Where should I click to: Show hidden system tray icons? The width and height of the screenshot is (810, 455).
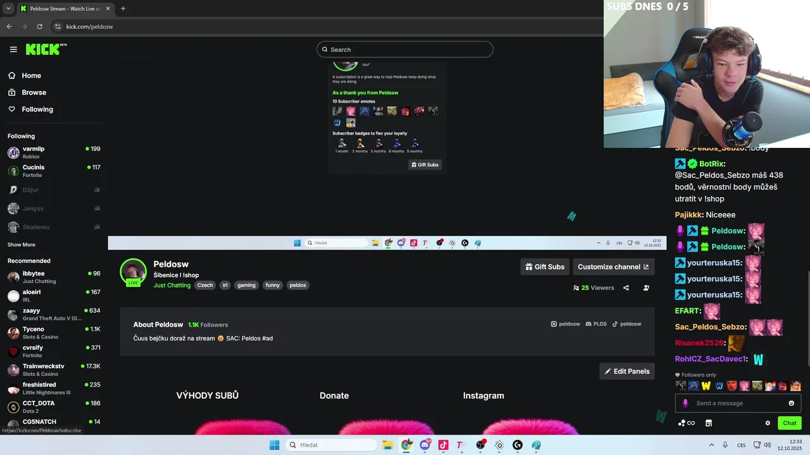coord(711,445)
